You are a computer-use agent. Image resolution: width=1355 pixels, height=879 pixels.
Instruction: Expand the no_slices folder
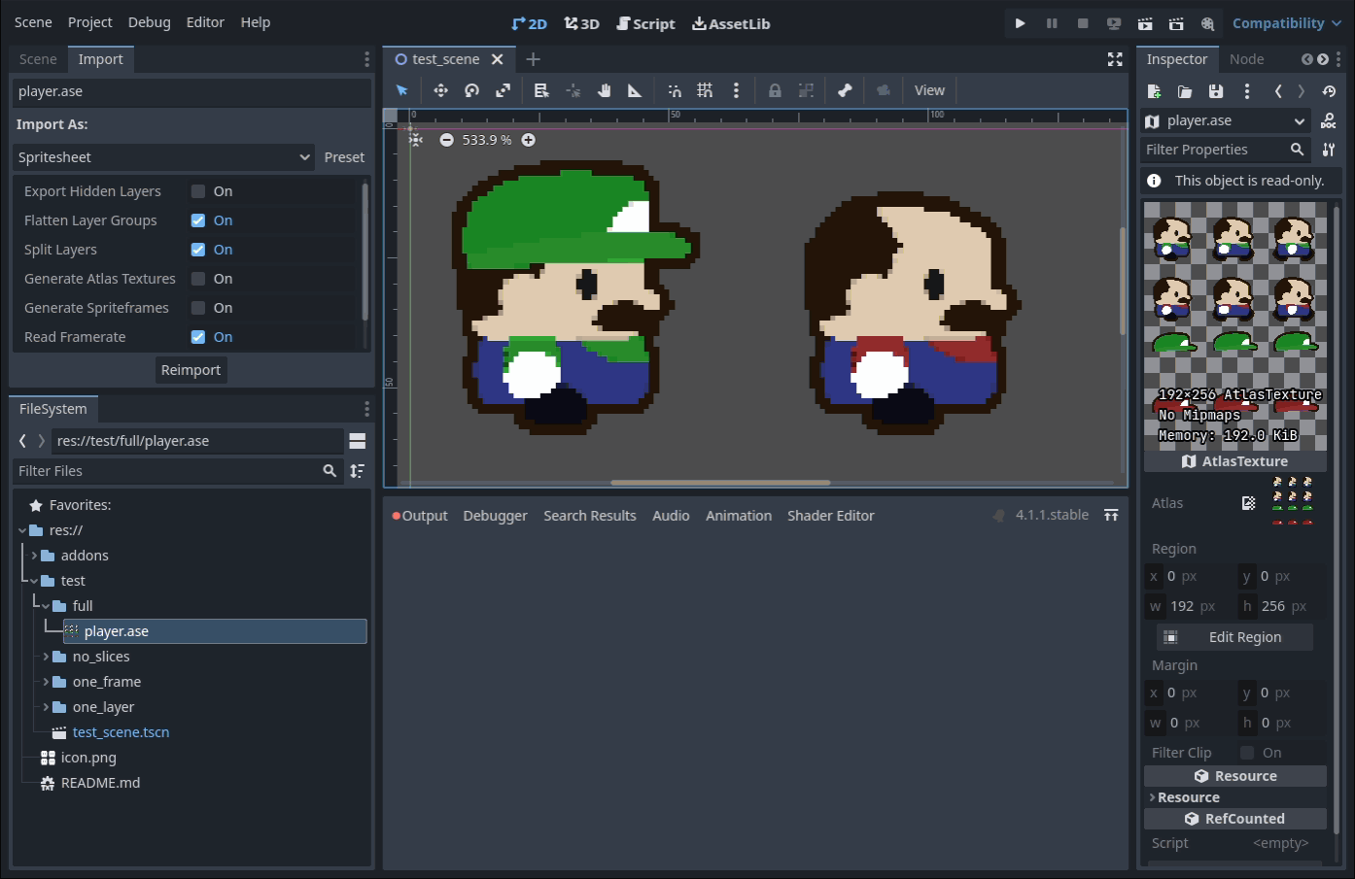46,657
